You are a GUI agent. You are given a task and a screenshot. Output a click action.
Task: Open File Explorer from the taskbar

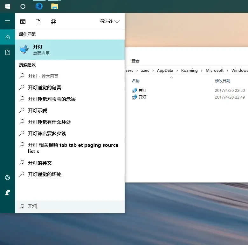pos(55,6)
